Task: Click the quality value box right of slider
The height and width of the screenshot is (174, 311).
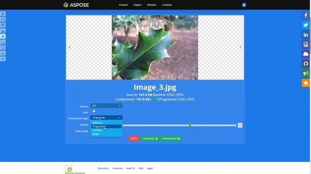Action: pyautogui.click(x=240, y=125)
